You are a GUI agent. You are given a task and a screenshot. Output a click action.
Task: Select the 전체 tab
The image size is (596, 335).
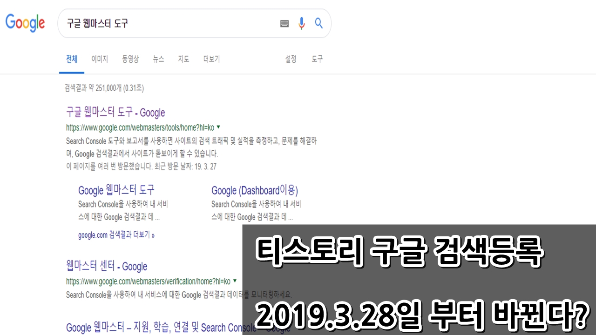(72, 59)
